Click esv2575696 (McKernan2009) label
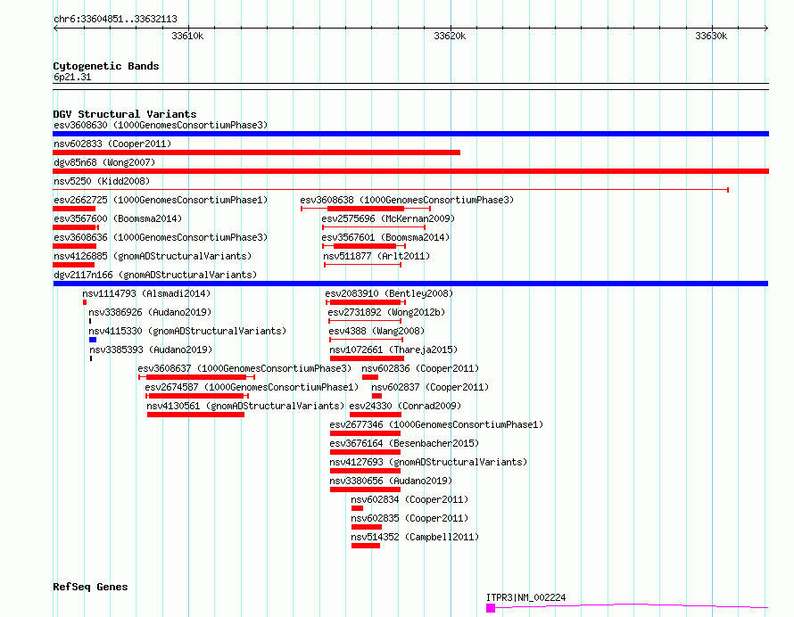794x617 pixels. 388,218
